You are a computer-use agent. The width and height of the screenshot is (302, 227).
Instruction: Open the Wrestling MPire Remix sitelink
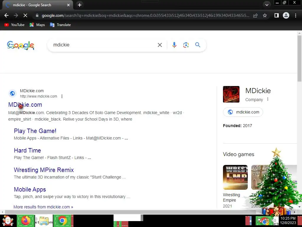coord(44,170)
